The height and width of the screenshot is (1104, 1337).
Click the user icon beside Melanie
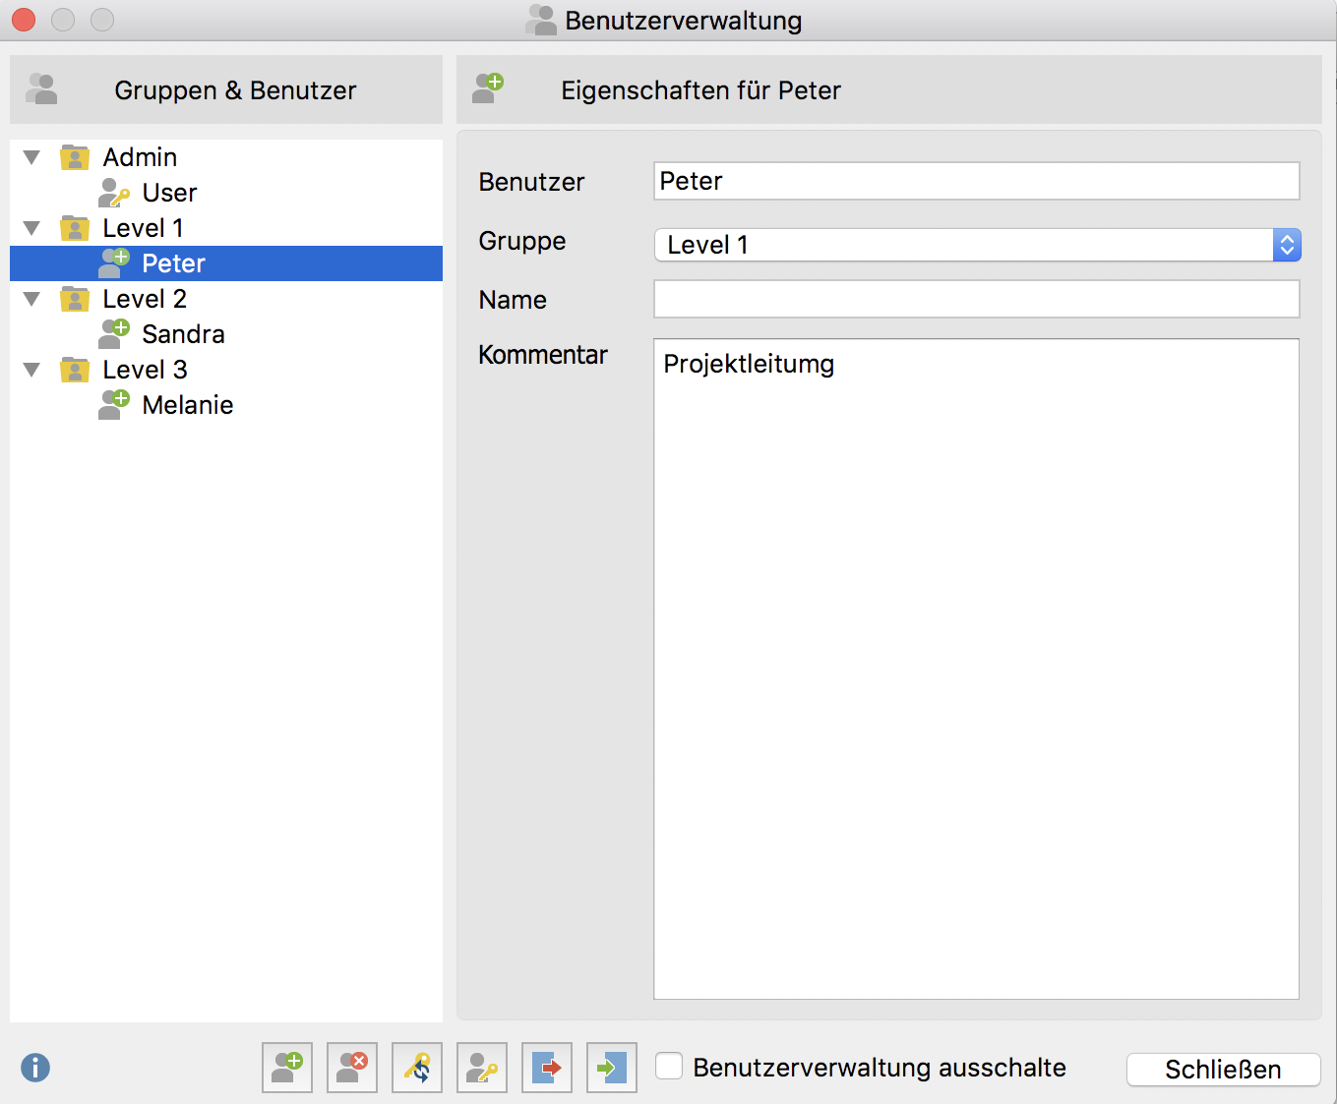tap(114, 405)
